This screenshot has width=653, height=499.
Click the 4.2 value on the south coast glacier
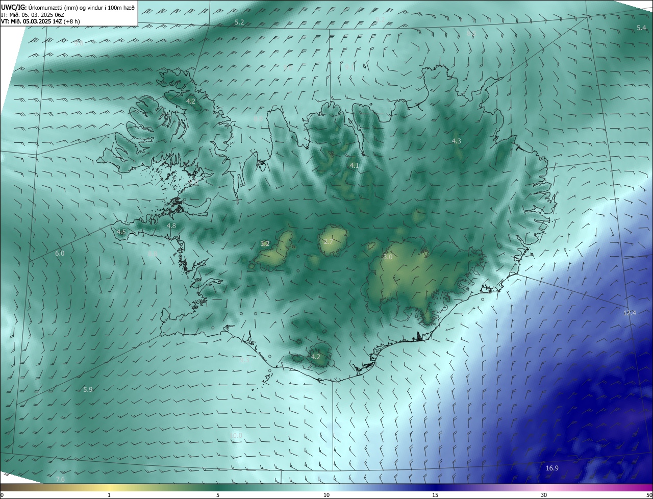click(316, 357)
